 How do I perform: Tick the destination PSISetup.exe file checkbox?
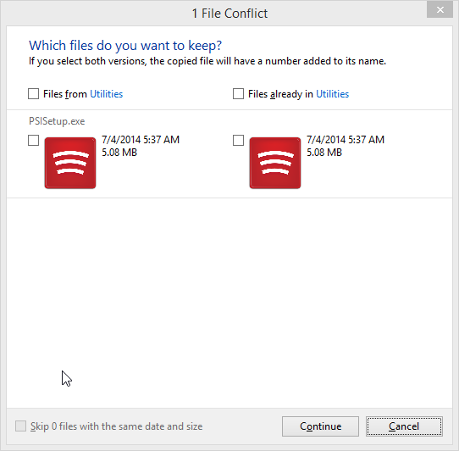(238, 141)
